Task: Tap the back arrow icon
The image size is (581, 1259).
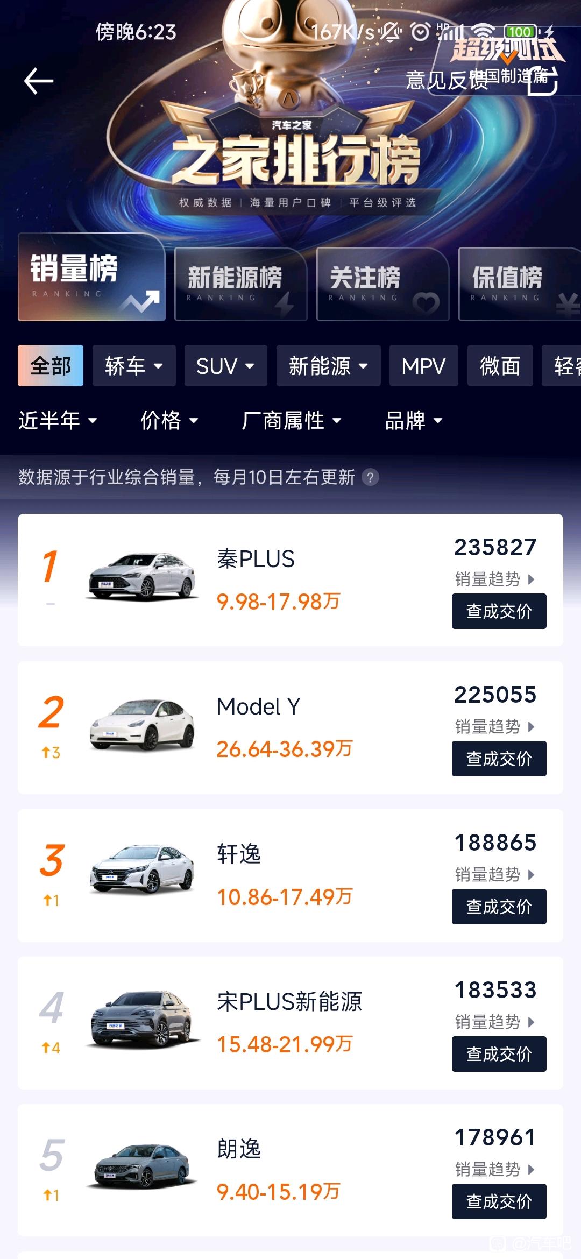Action: pos(39,81)
